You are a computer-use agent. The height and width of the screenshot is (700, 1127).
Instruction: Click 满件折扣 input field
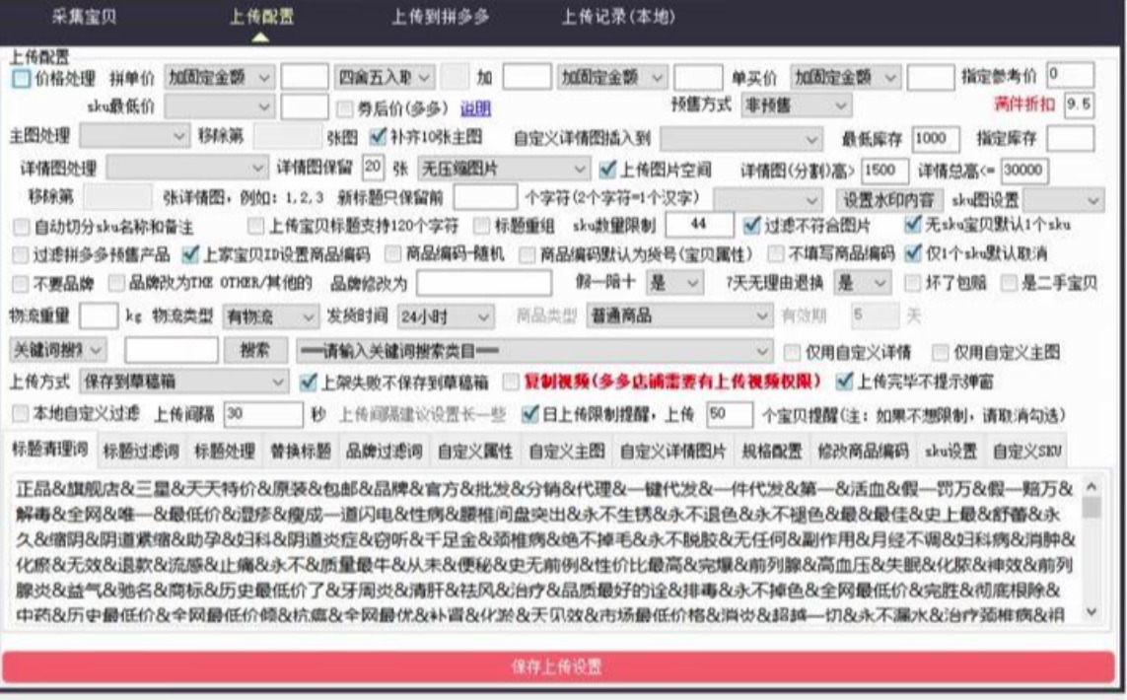pyautogui.click(x=1079, y=105)
